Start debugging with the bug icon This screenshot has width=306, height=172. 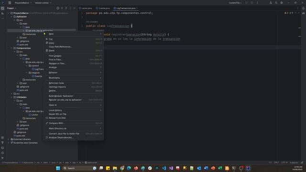(252, 3)
